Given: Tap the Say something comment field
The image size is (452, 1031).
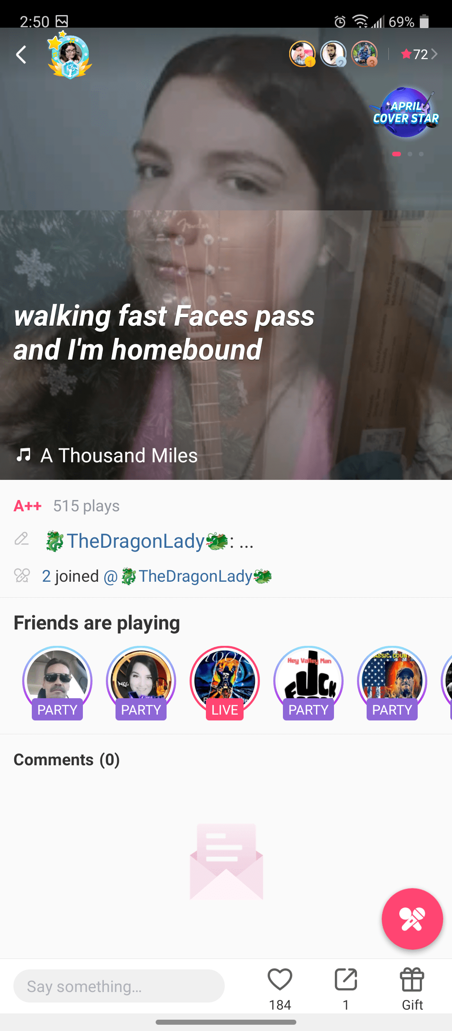Looking at the screenshot, I should coord(119,986).
